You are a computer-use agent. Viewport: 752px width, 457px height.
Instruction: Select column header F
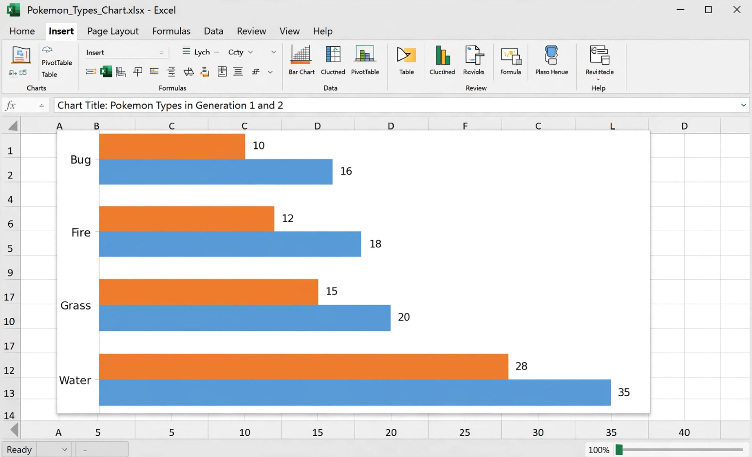[x=465, y=126]
